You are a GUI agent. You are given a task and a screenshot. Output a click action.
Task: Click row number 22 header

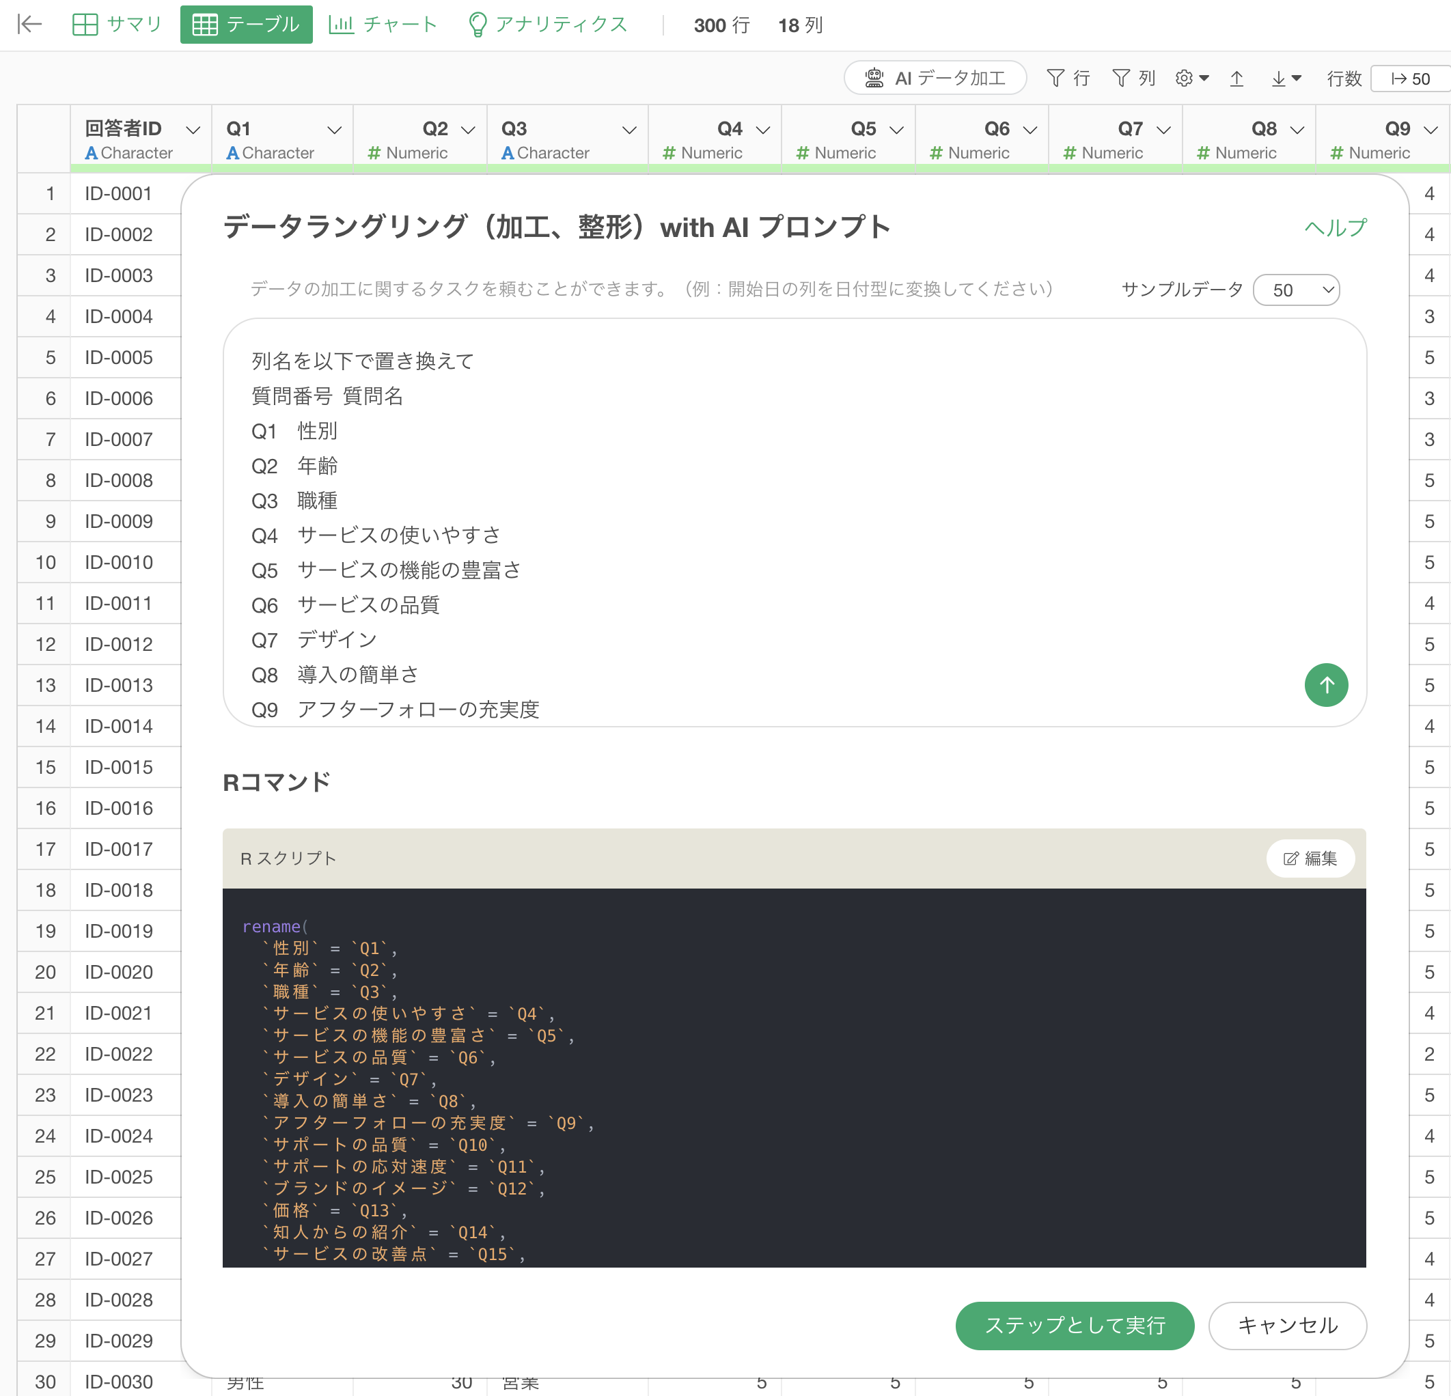44,1054
